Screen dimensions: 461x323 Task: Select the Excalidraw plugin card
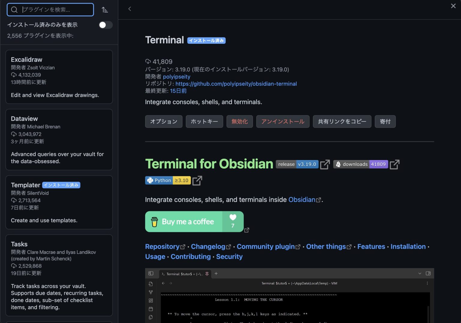(59, 77)
